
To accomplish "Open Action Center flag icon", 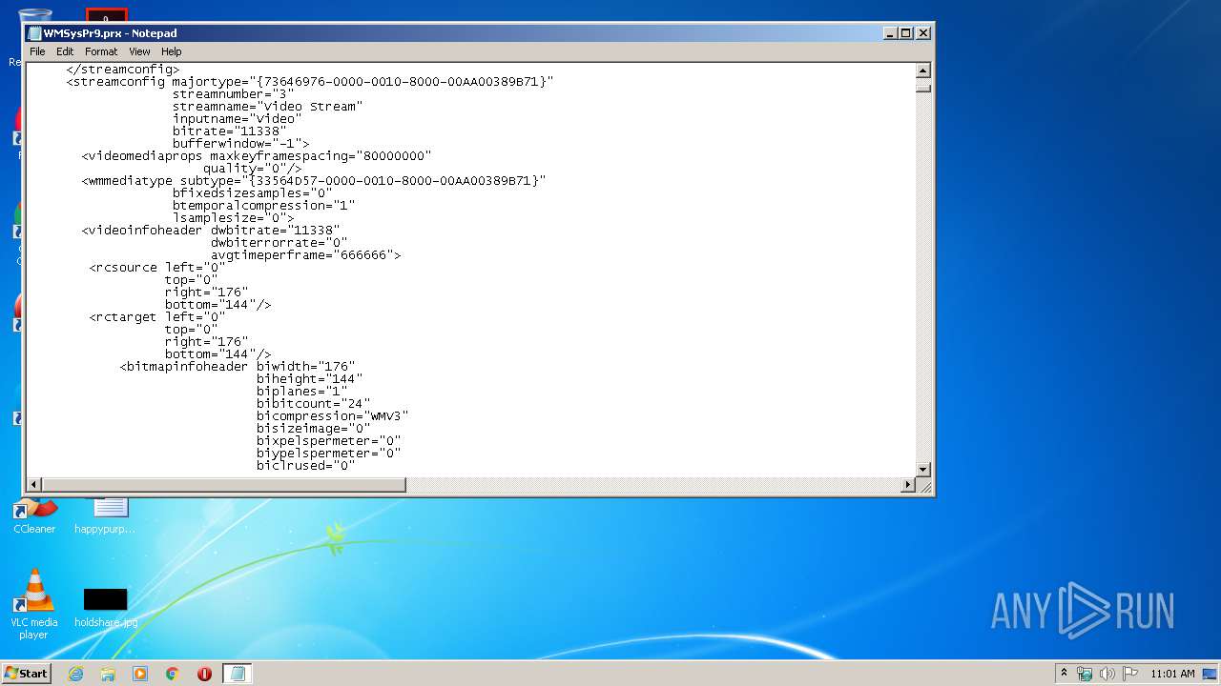I will pyautogui.click(x=1130, y=674).
